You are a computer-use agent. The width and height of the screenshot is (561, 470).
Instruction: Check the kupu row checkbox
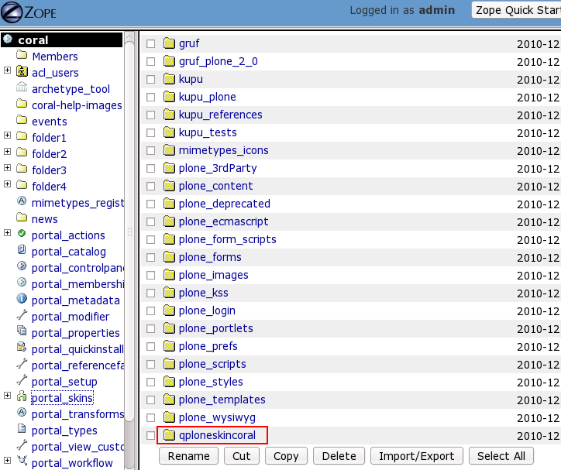click(150, 79)
